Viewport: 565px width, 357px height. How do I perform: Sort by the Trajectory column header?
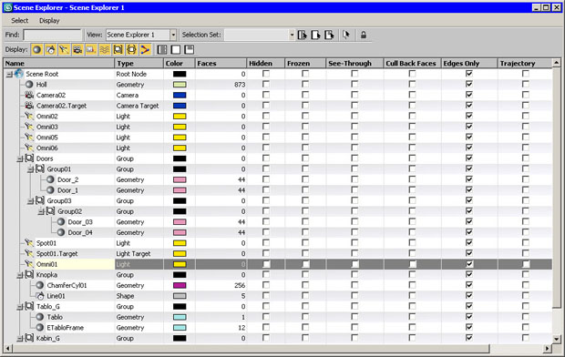[x=525, y=64]
